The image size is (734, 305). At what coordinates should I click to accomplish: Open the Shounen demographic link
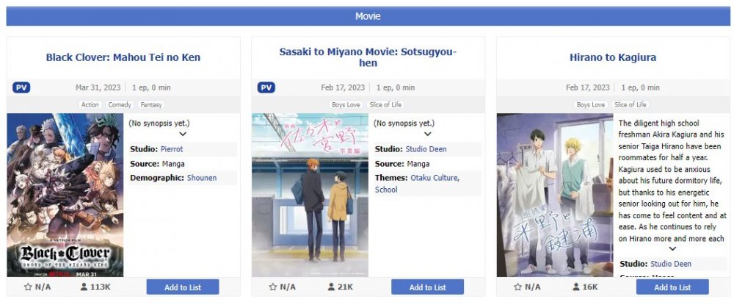tap(202, 178)
